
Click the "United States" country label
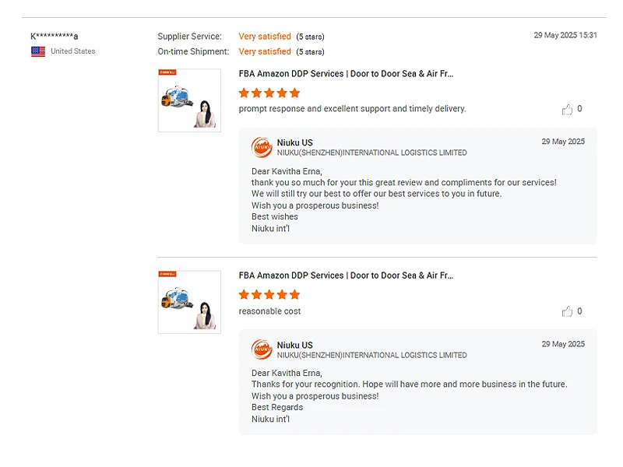[x=73, y=51]
